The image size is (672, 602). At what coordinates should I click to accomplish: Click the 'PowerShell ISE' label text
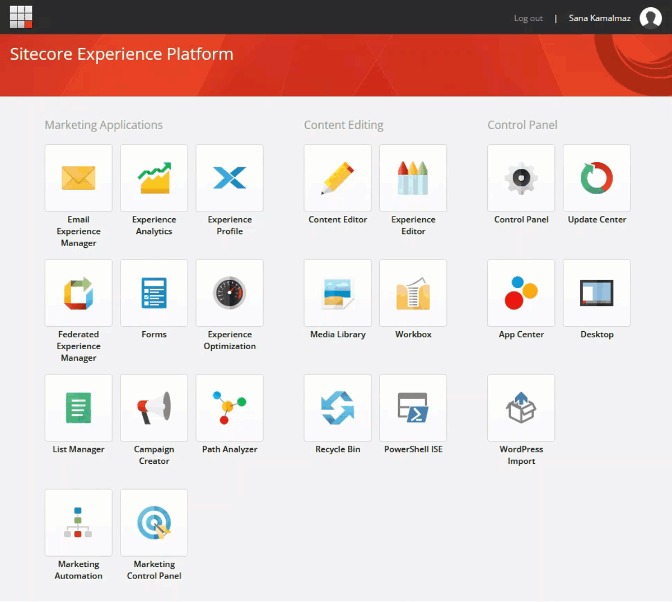click(413, 449)
